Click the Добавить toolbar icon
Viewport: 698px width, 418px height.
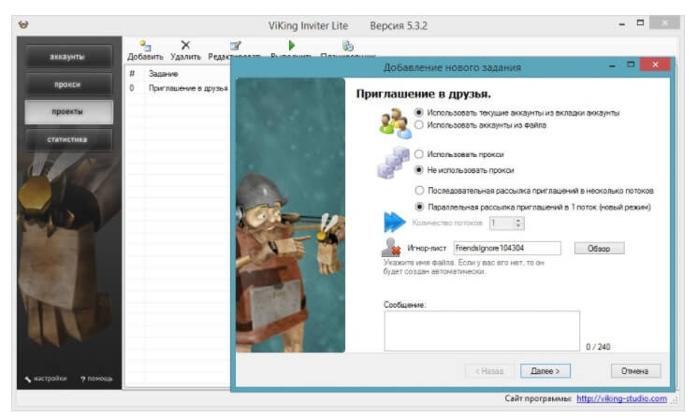pyautogui.click(x=145, y=46)
